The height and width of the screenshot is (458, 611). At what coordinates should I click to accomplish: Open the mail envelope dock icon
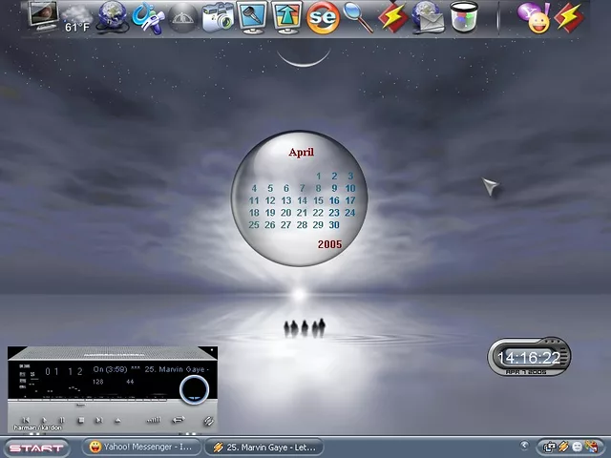point(429,16)
